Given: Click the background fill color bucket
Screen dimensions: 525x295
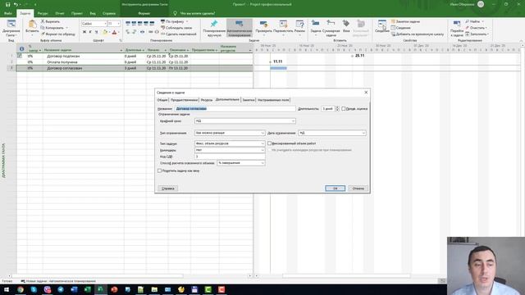Looking at the screenshot, I should [x=105, y=32].
